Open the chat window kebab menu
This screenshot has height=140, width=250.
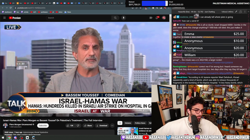(245, 12)
